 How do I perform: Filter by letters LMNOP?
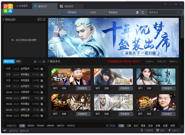50,126
